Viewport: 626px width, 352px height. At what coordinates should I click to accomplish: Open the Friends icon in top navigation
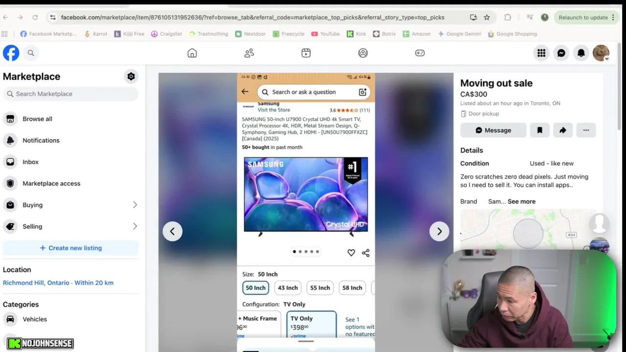tap(249, 53)
